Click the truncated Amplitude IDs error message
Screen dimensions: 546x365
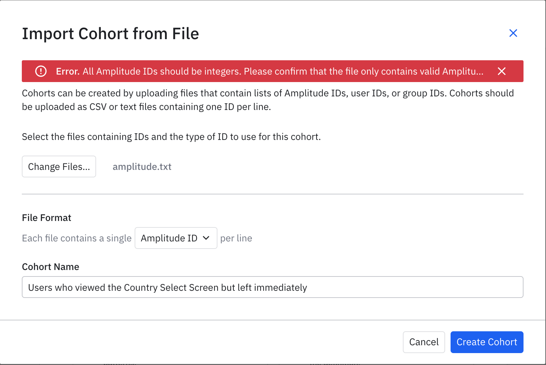(283, 71)
